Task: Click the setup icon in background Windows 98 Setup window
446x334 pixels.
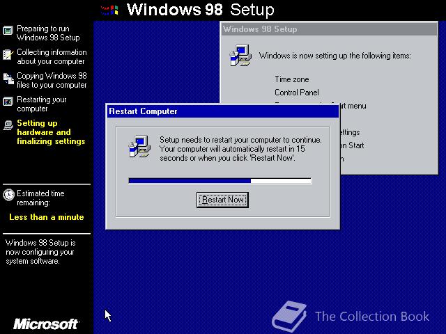Action: coord(240,56)
